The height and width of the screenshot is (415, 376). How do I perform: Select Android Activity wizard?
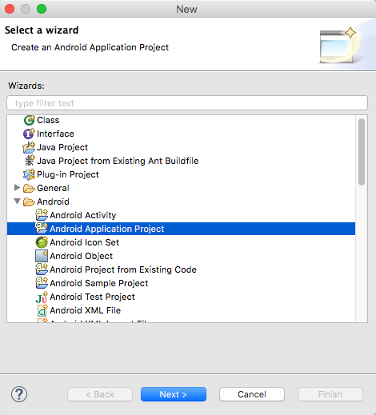click(x=82, y=215)
